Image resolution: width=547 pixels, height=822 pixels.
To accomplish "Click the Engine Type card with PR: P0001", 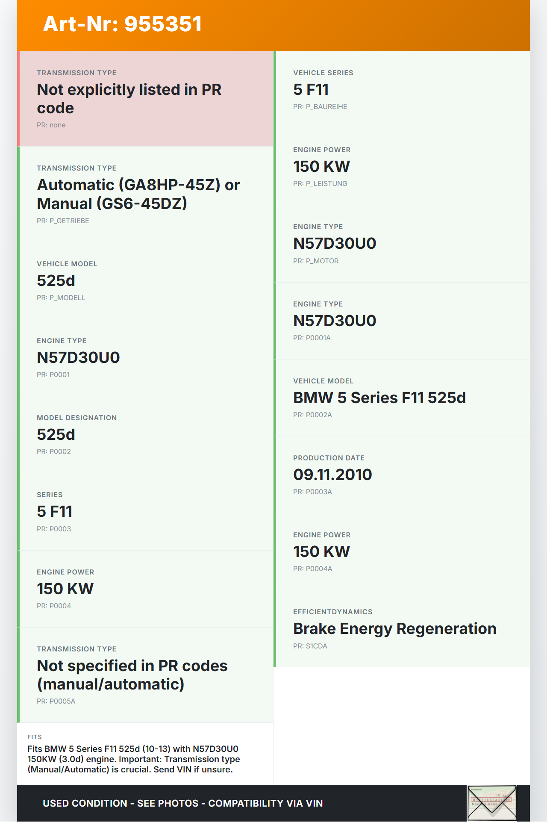I will click(x=145, y=358).
